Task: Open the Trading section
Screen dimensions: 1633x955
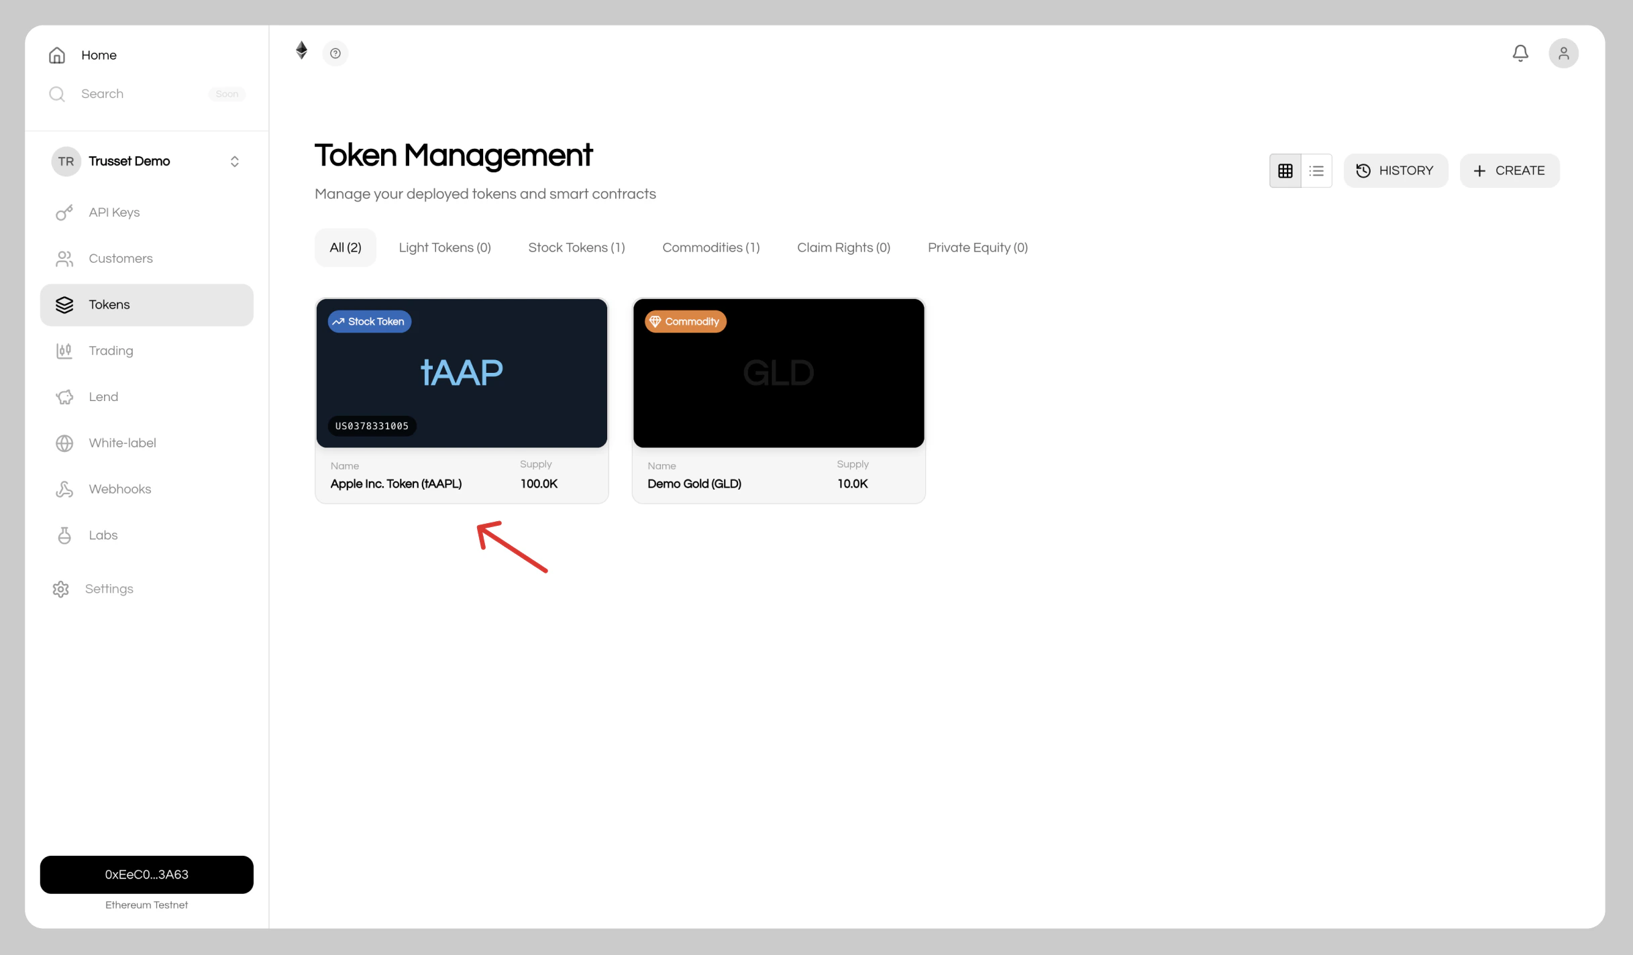Action: coord(111,351)
